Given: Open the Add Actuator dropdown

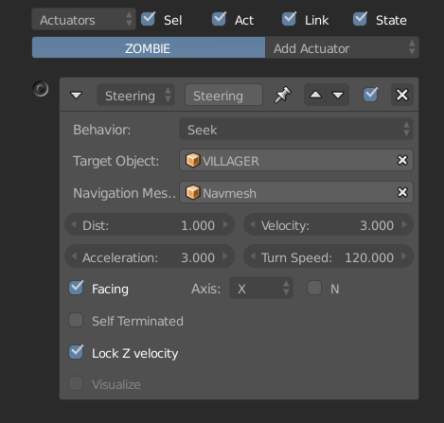Looking at the screenshot, I should 342,48.
